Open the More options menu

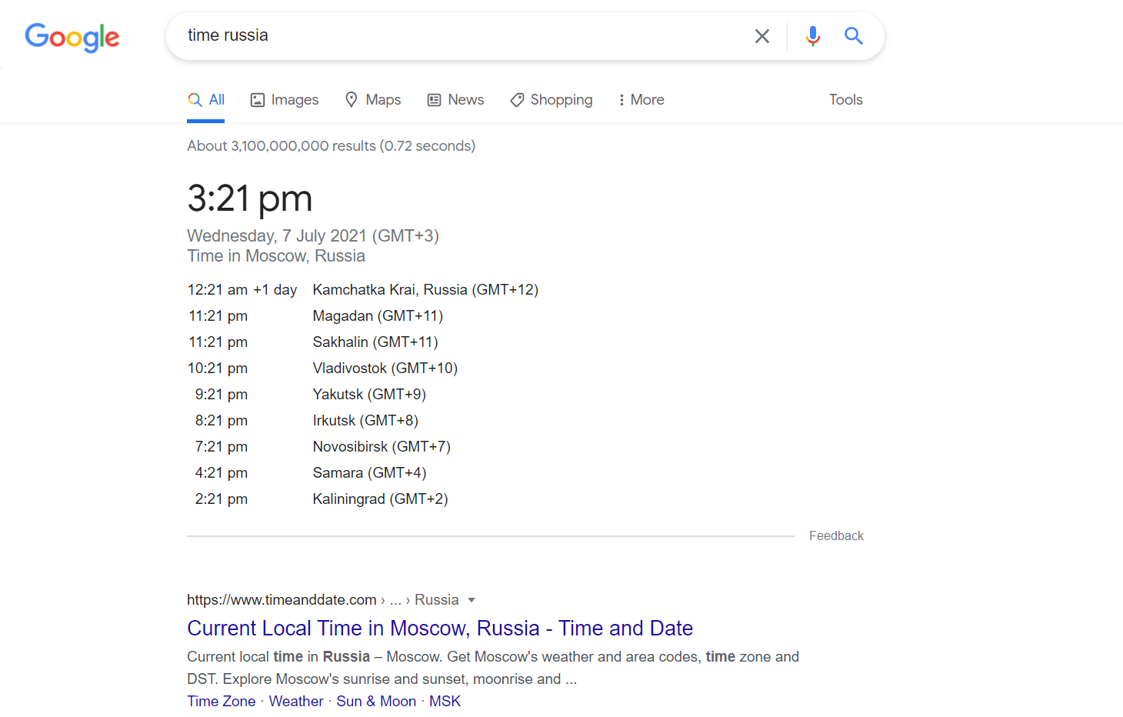click(641, 100)
